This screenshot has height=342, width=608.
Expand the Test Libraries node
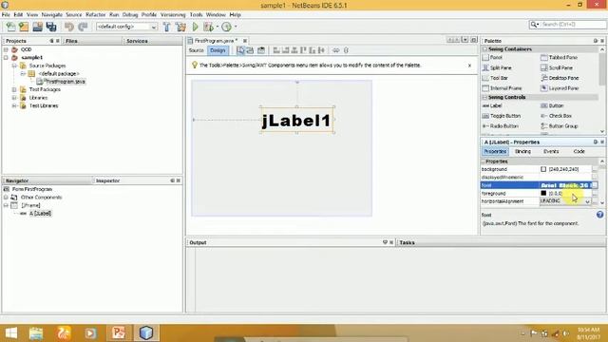tap(14, 105)
